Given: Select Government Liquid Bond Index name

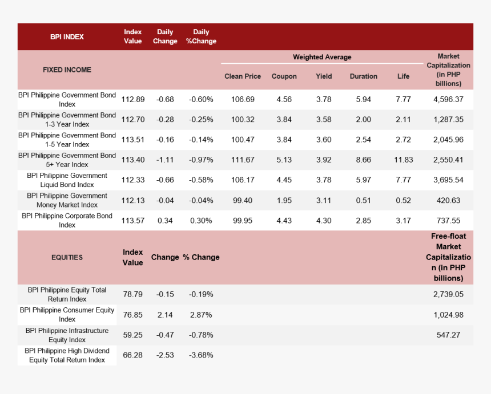Looking at the screenshot, I should (x=67, y=180).
